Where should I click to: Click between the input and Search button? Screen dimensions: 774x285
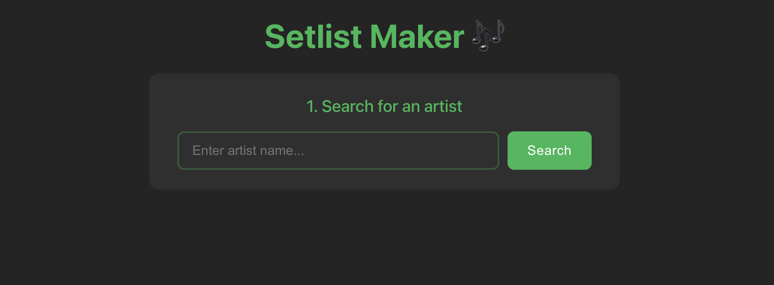pyautogui.click(x=503, y=150)
